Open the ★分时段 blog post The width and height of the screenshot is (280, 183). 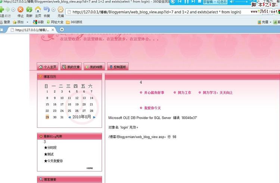coord(50,148)
